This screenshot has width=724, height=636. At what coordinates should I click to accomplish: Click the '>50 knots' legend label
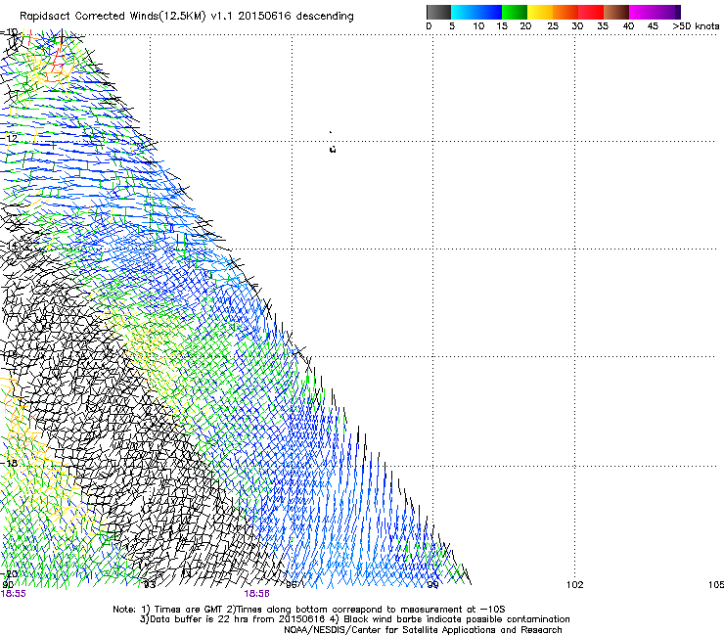[696, 26]
